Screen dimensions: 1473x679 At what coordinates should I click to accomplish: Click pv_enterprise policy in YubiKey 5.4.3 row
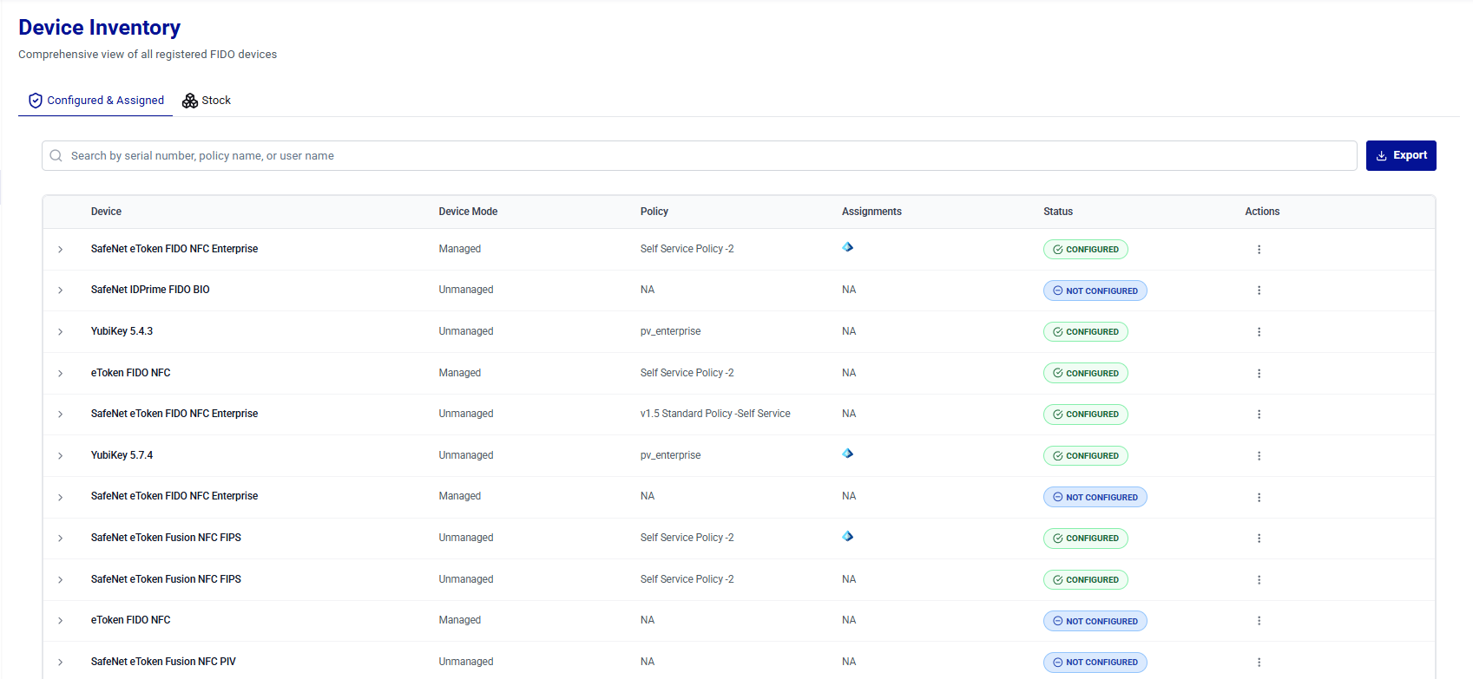(670, 331)
